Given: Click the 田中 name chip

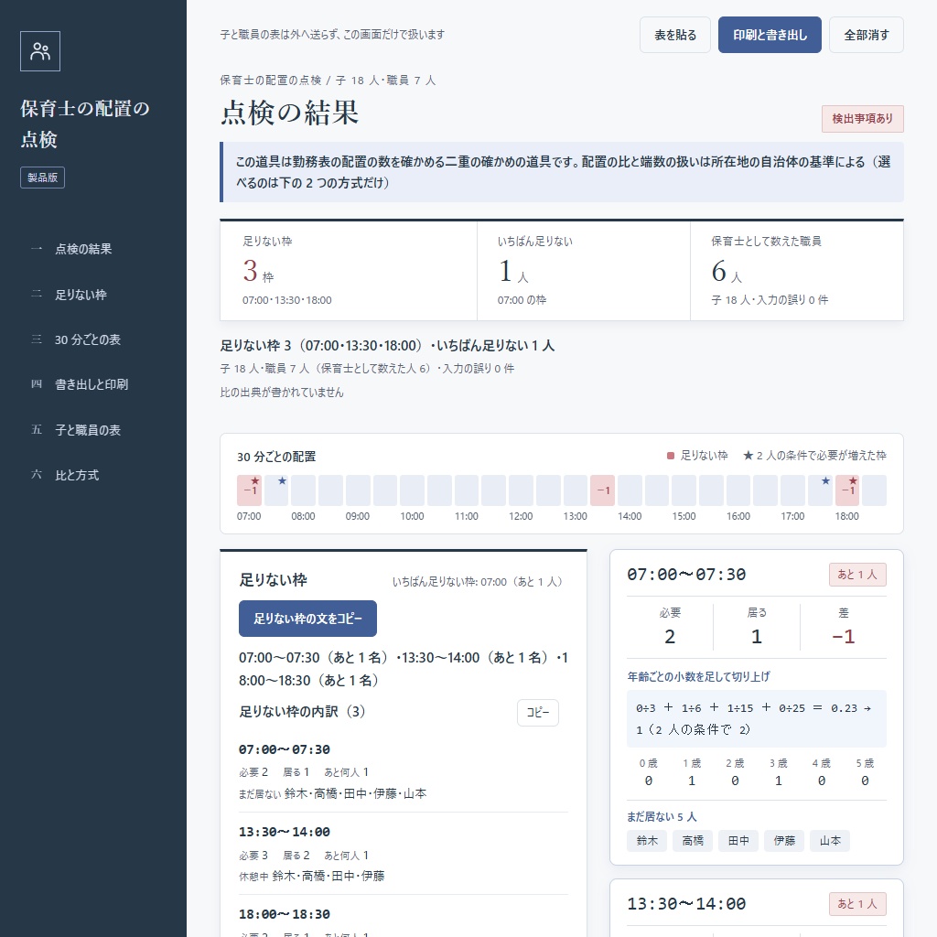Looking at the screenshot, I should 738,841.
